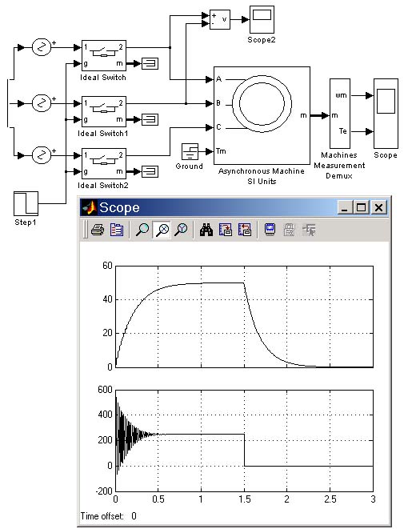Image resolution: width=404 pixels, height=529 pixels.
Task: Click the Autoscale binoculars icon
Action: [x=206, y=230]
